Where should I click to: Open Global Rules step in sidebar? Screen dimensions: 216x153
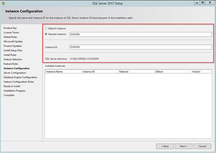point(10,37)
